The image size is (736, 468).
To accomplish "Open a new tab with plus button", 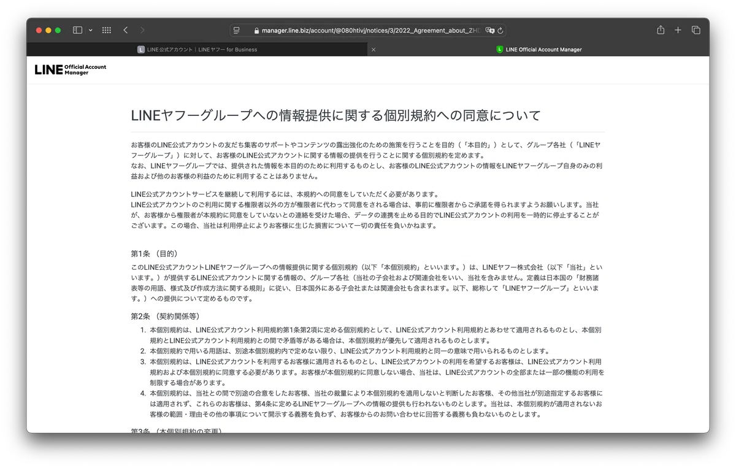I will [678, 30].
